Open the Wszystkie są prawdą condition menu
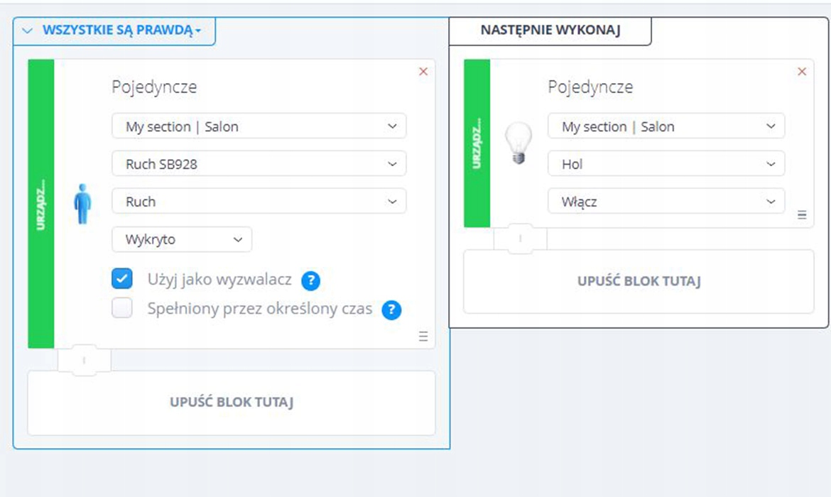This screenshot has width=831, height=497. (x=114, y=31)
